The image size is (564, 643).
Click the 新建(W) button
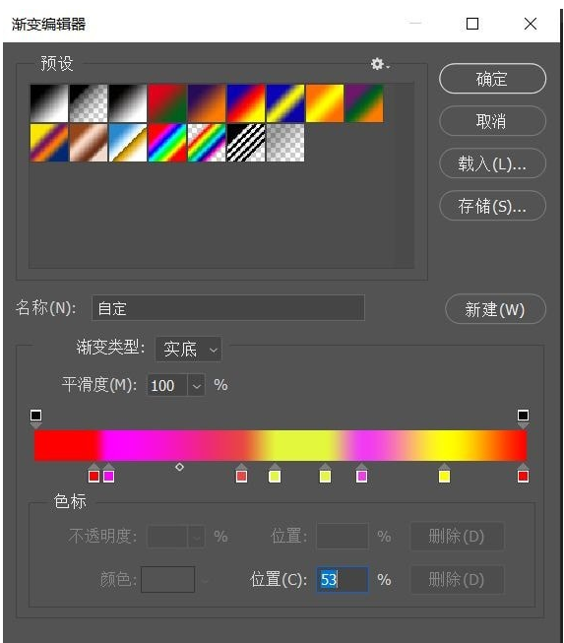point(495,309)
